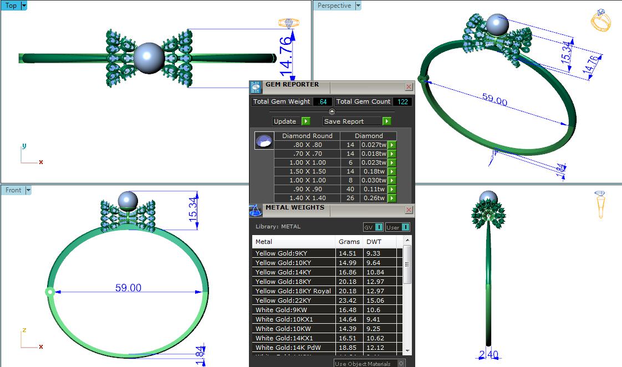Click the ring icon in the lower-right viewport

(601, 205)
